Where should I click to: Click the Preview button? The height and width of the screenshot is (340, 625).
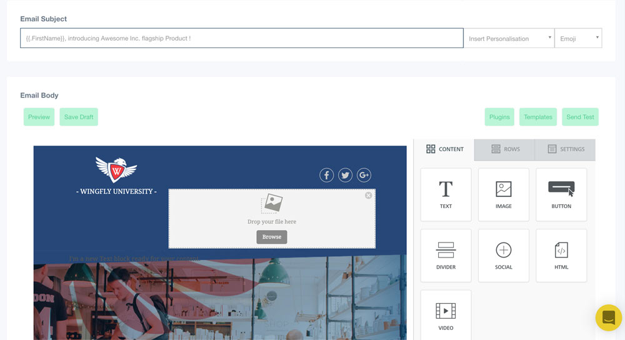39,117
